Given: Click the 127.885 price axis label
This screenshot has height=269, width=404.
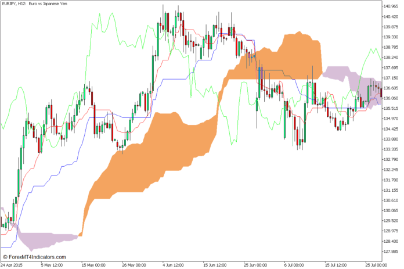Looking at the screenshot, I should (391, 251).
